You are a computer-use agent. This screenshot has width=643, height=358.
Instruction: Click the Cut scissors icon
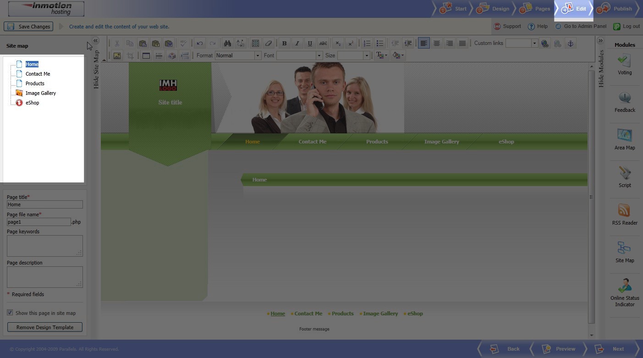[117, 43]
